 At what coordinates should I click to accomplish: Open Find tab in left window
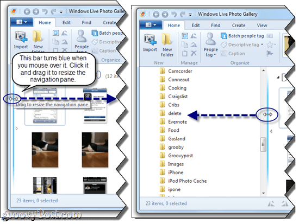tap(86, 23)
